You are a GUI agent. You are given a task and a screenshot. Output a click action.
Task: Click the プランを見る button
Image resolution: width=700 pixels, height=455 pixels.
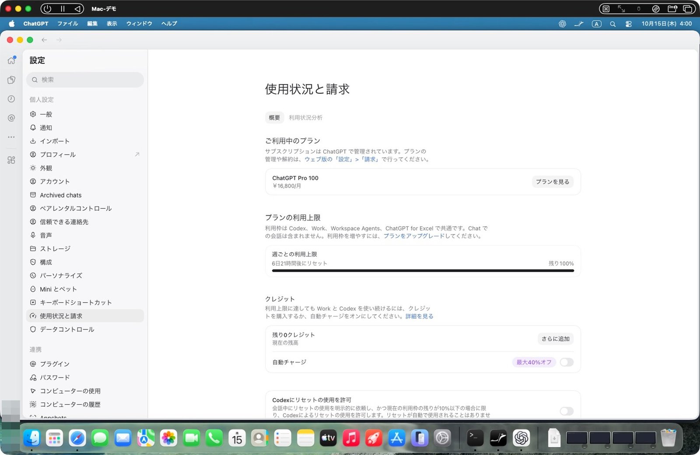point(553,182)
